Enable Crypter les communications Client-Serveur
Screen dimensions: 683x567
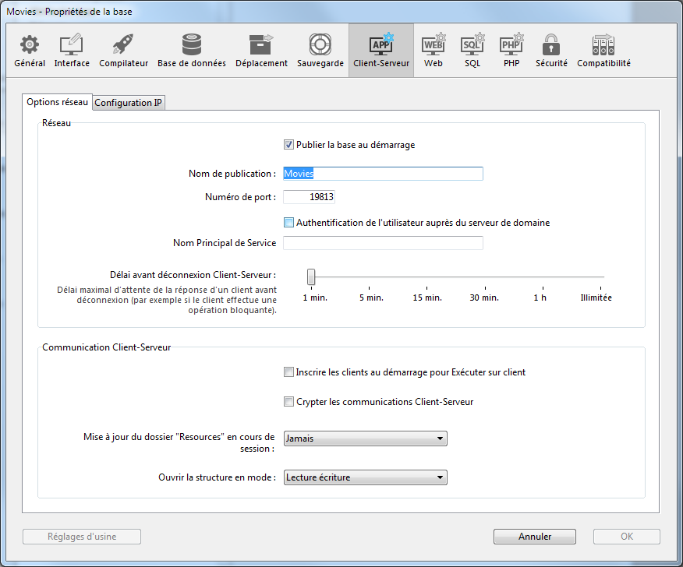288,403
